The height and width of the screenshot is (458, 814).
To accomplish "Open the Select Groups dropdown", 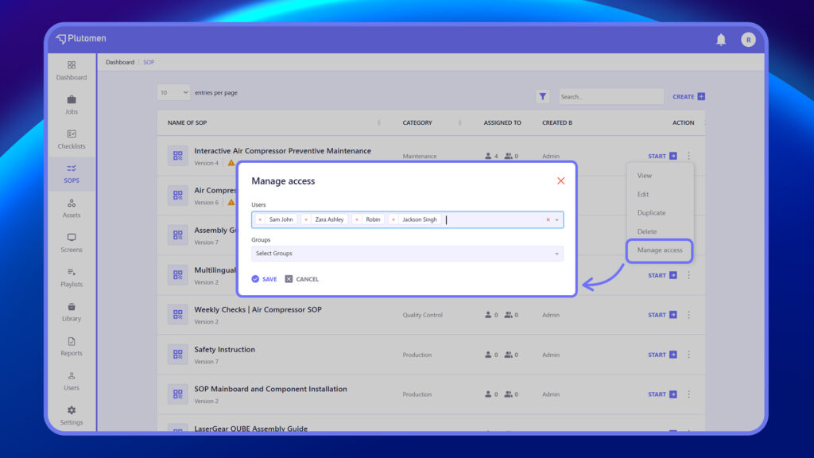I will [407, 254].
